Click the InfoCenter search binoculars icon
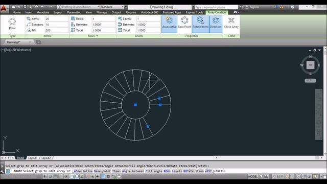 point(241,7)
